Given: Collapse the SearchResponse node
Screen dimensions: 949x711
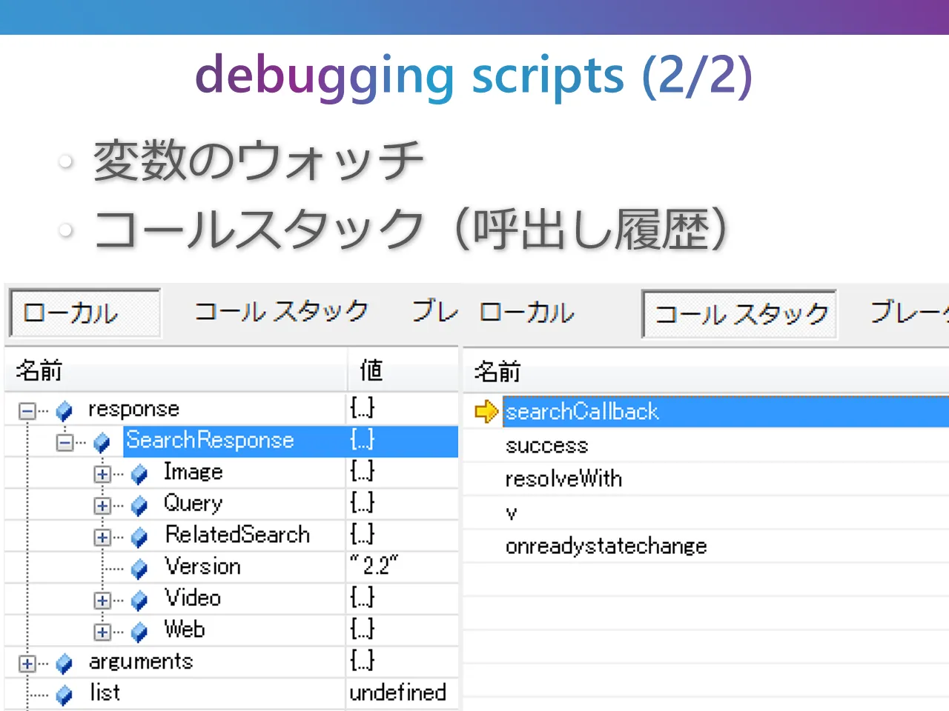Looking at the screenshot, I should click(65, 442).
